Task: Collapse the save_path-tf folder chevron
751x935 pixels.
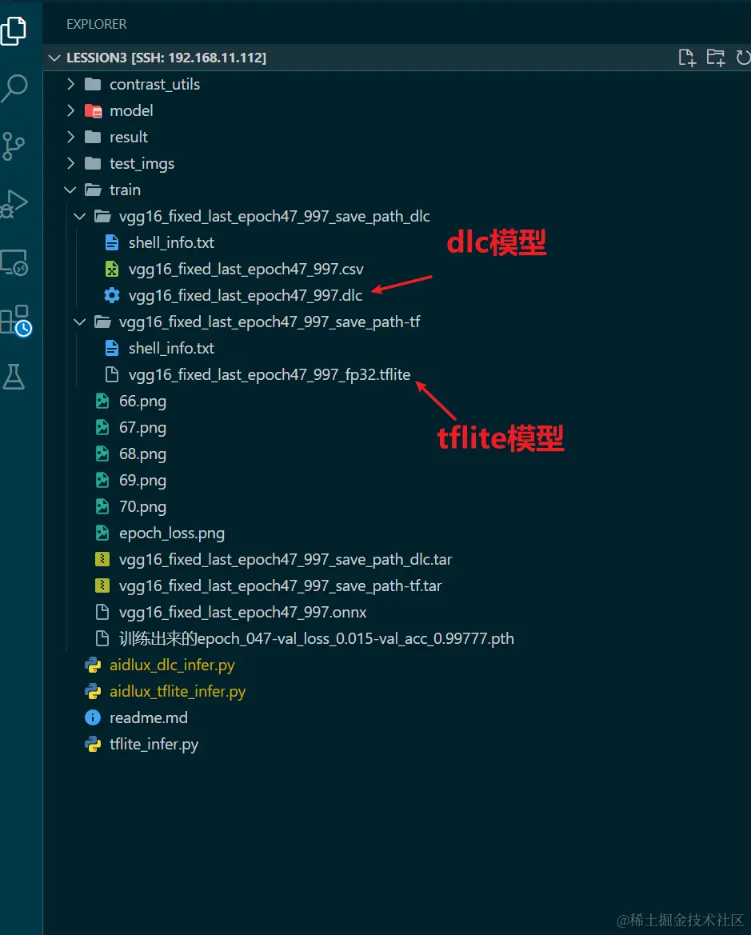Action: pyautogui.click(x=79, y=322)
